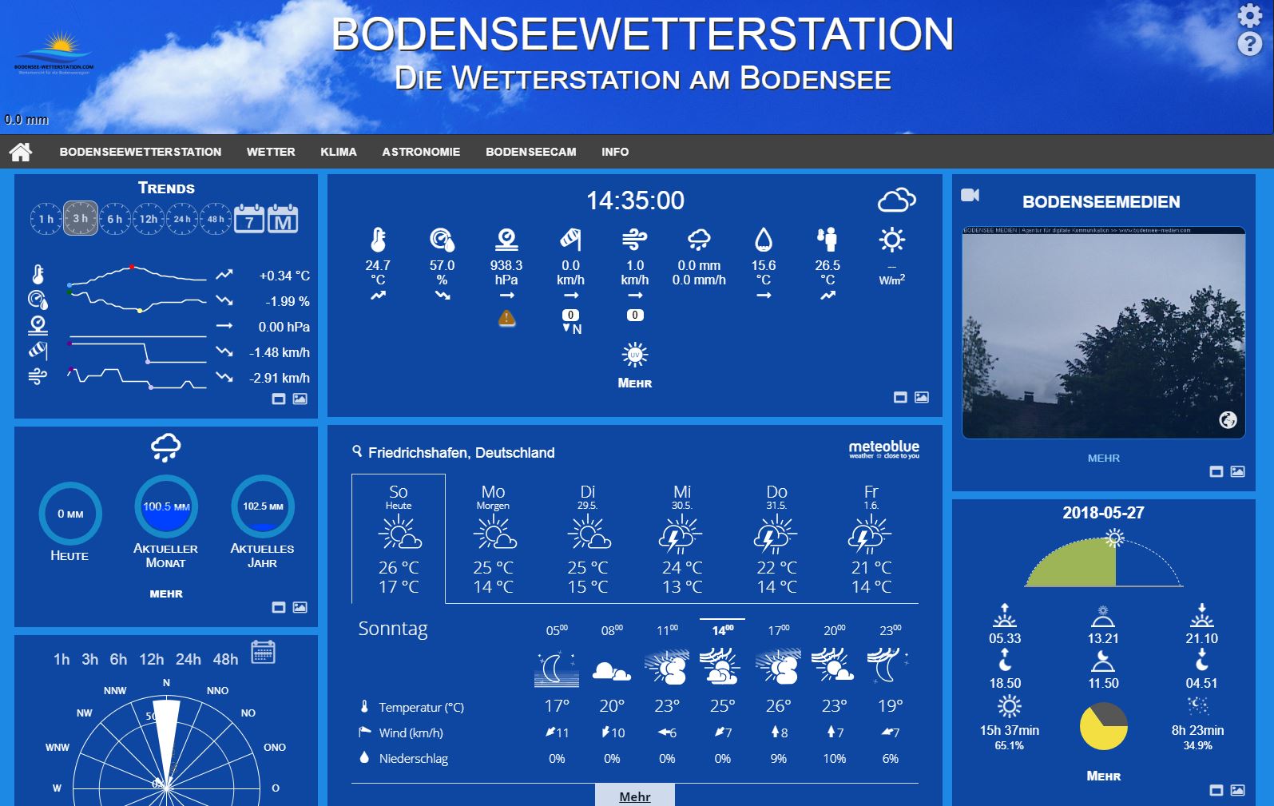The image size is (1274, 806).
Task: Click the thermometer icon in Trends
Action: click(x=38, y=275)
